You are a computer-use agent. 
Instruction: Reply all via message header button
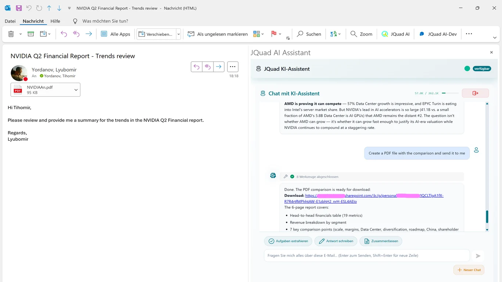click(x=208, y=66)
